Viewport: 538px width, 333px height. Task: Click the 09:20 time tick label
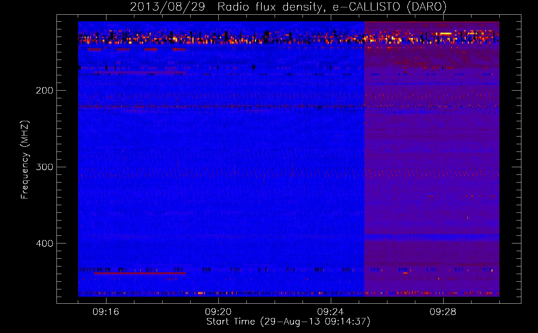pyautogui.click(x=218, y=312)
